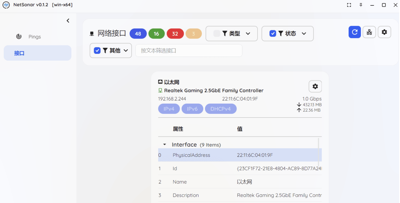Collapse the Interface (9 Items) section
The height and width of the screenshot is (203, 400).
[x=164, y=144]
